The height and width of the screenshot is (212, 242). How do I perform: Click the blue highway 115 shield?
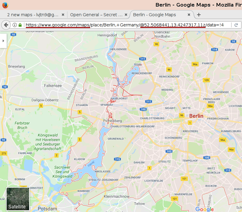tap(117, 159)
